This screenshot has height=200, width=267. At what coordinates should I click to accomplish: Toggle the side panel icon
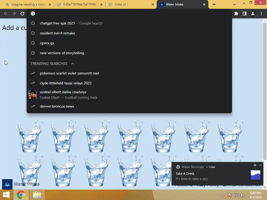(245, 14)
